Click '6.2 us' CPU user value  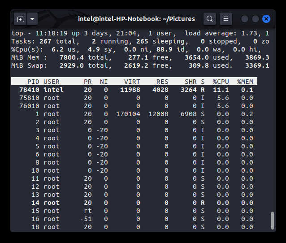click(65, 49)
